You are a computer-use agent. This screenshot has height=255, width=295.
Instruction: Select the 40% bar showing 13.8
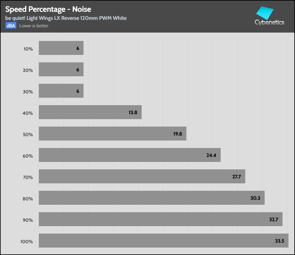click(90, 112)
